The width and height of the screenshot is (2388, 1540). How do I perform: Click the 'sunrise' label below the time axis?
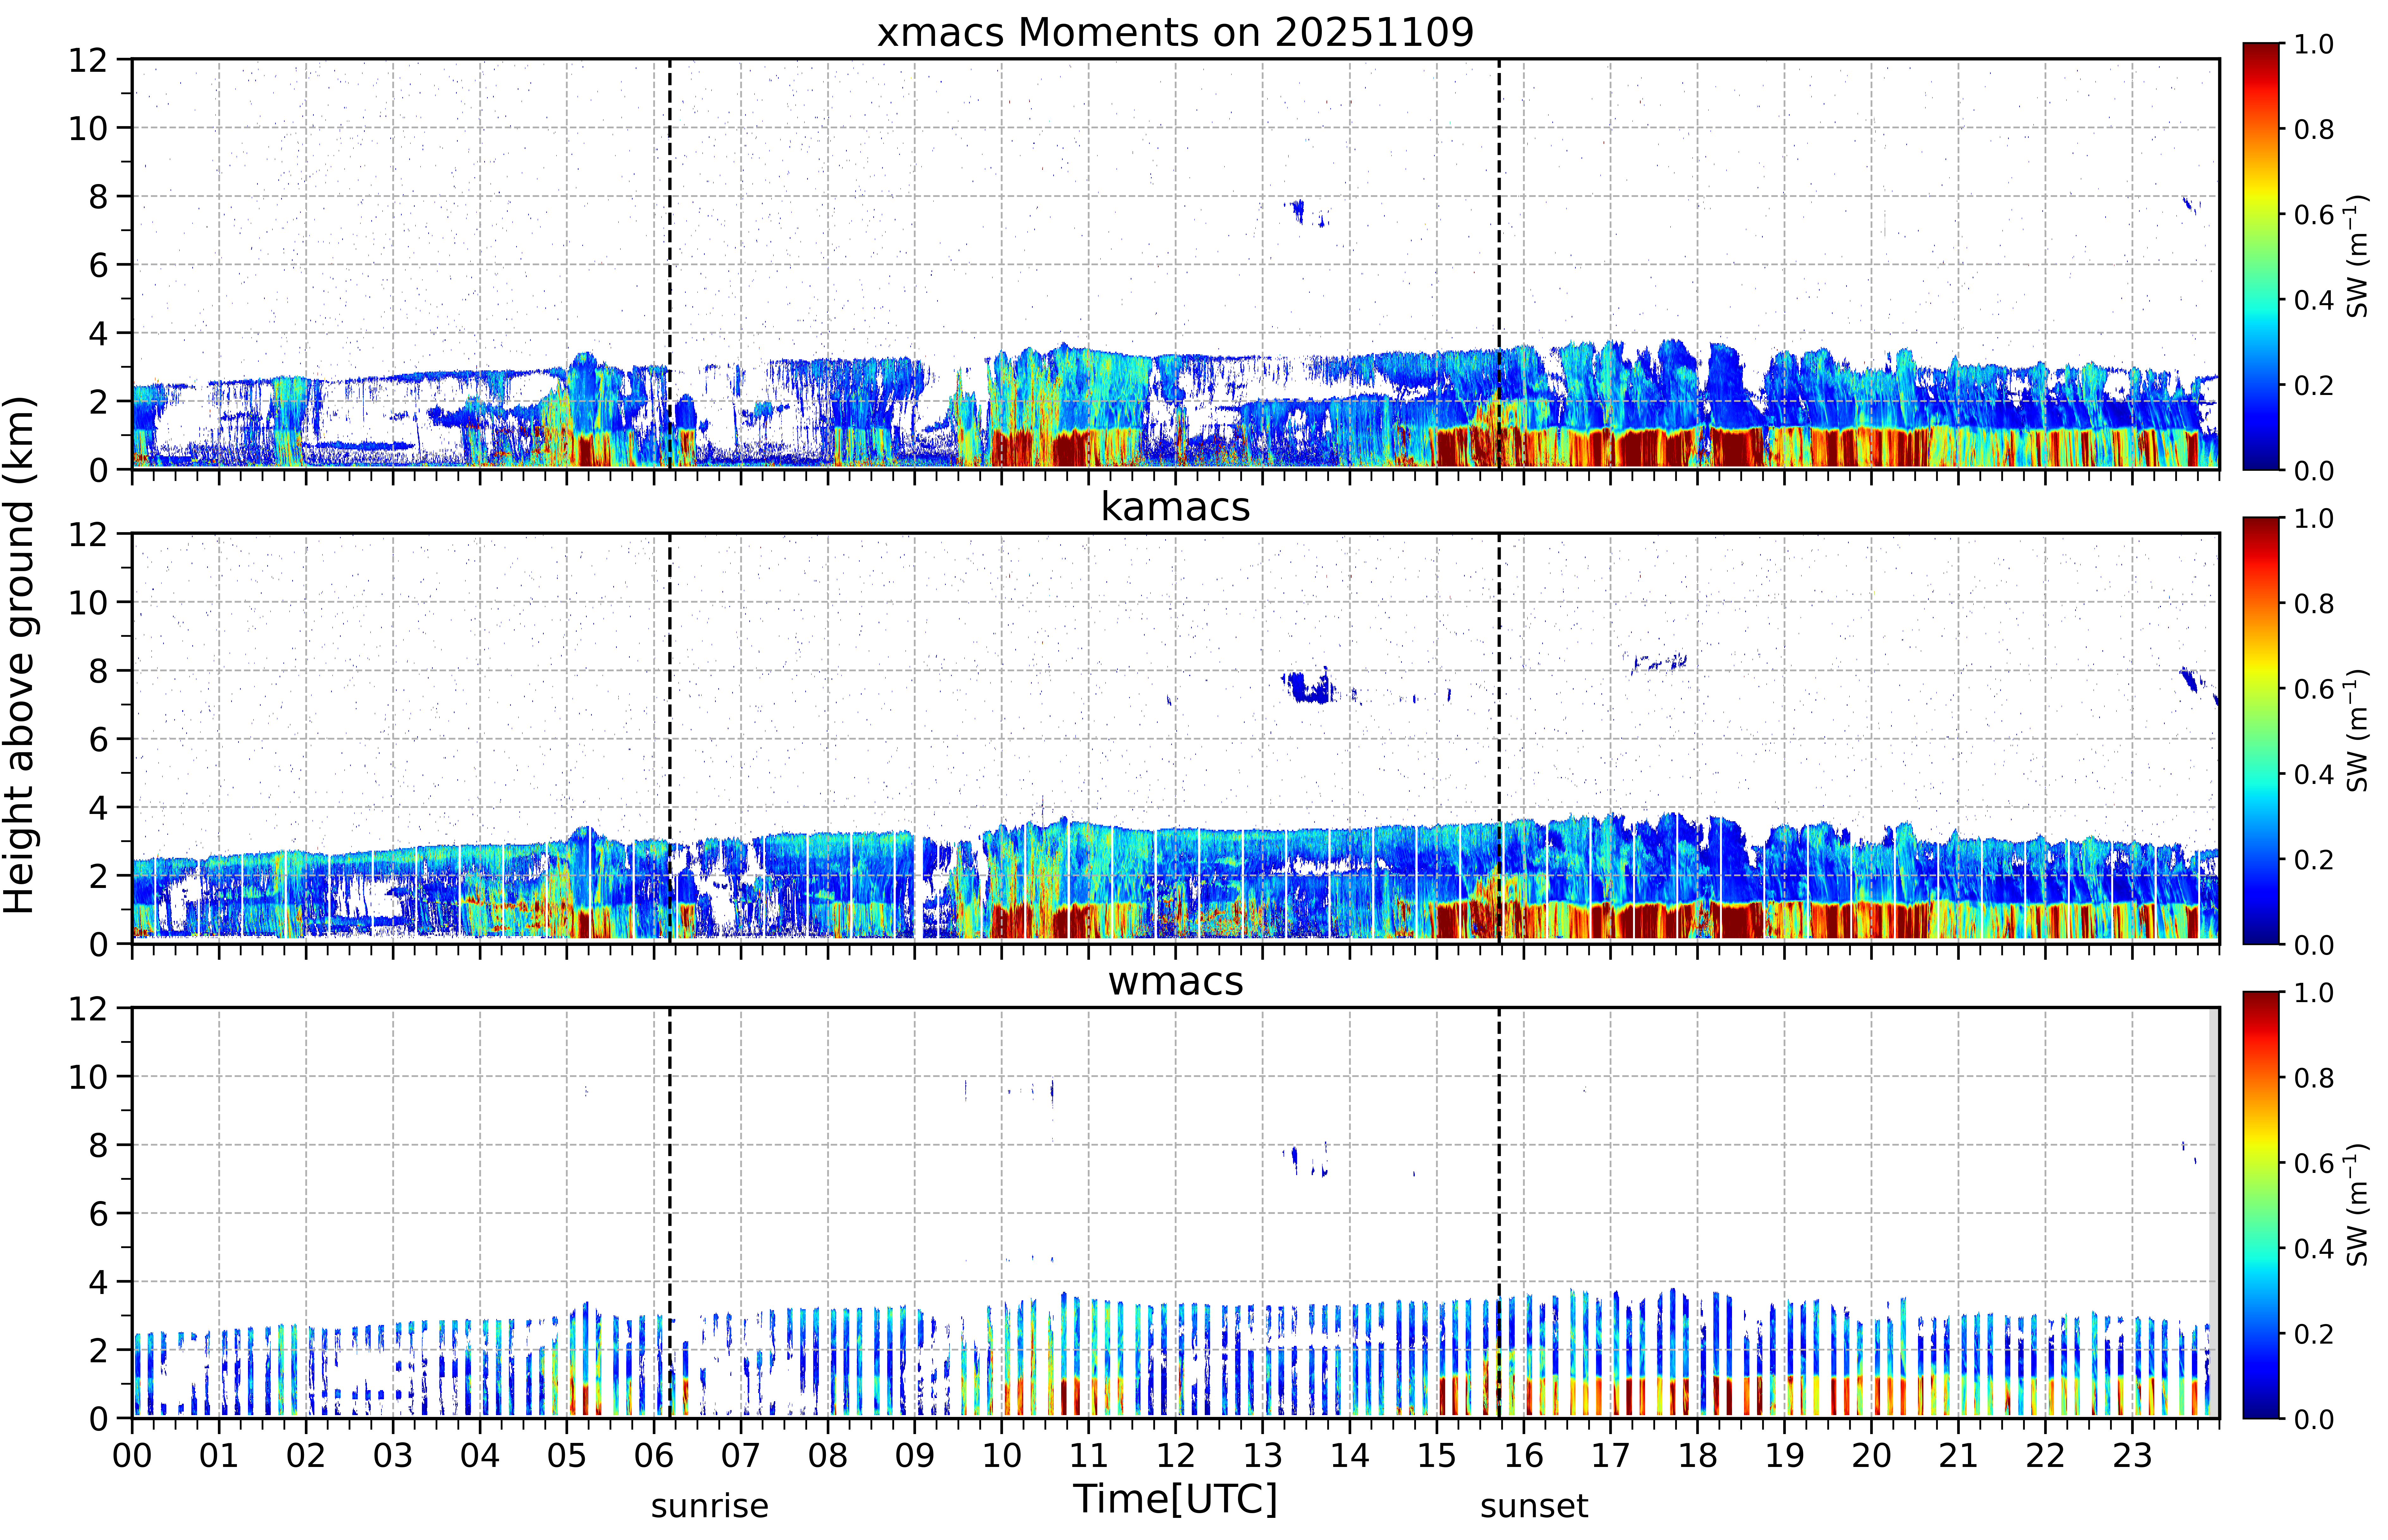click(x=710, y=1506)
